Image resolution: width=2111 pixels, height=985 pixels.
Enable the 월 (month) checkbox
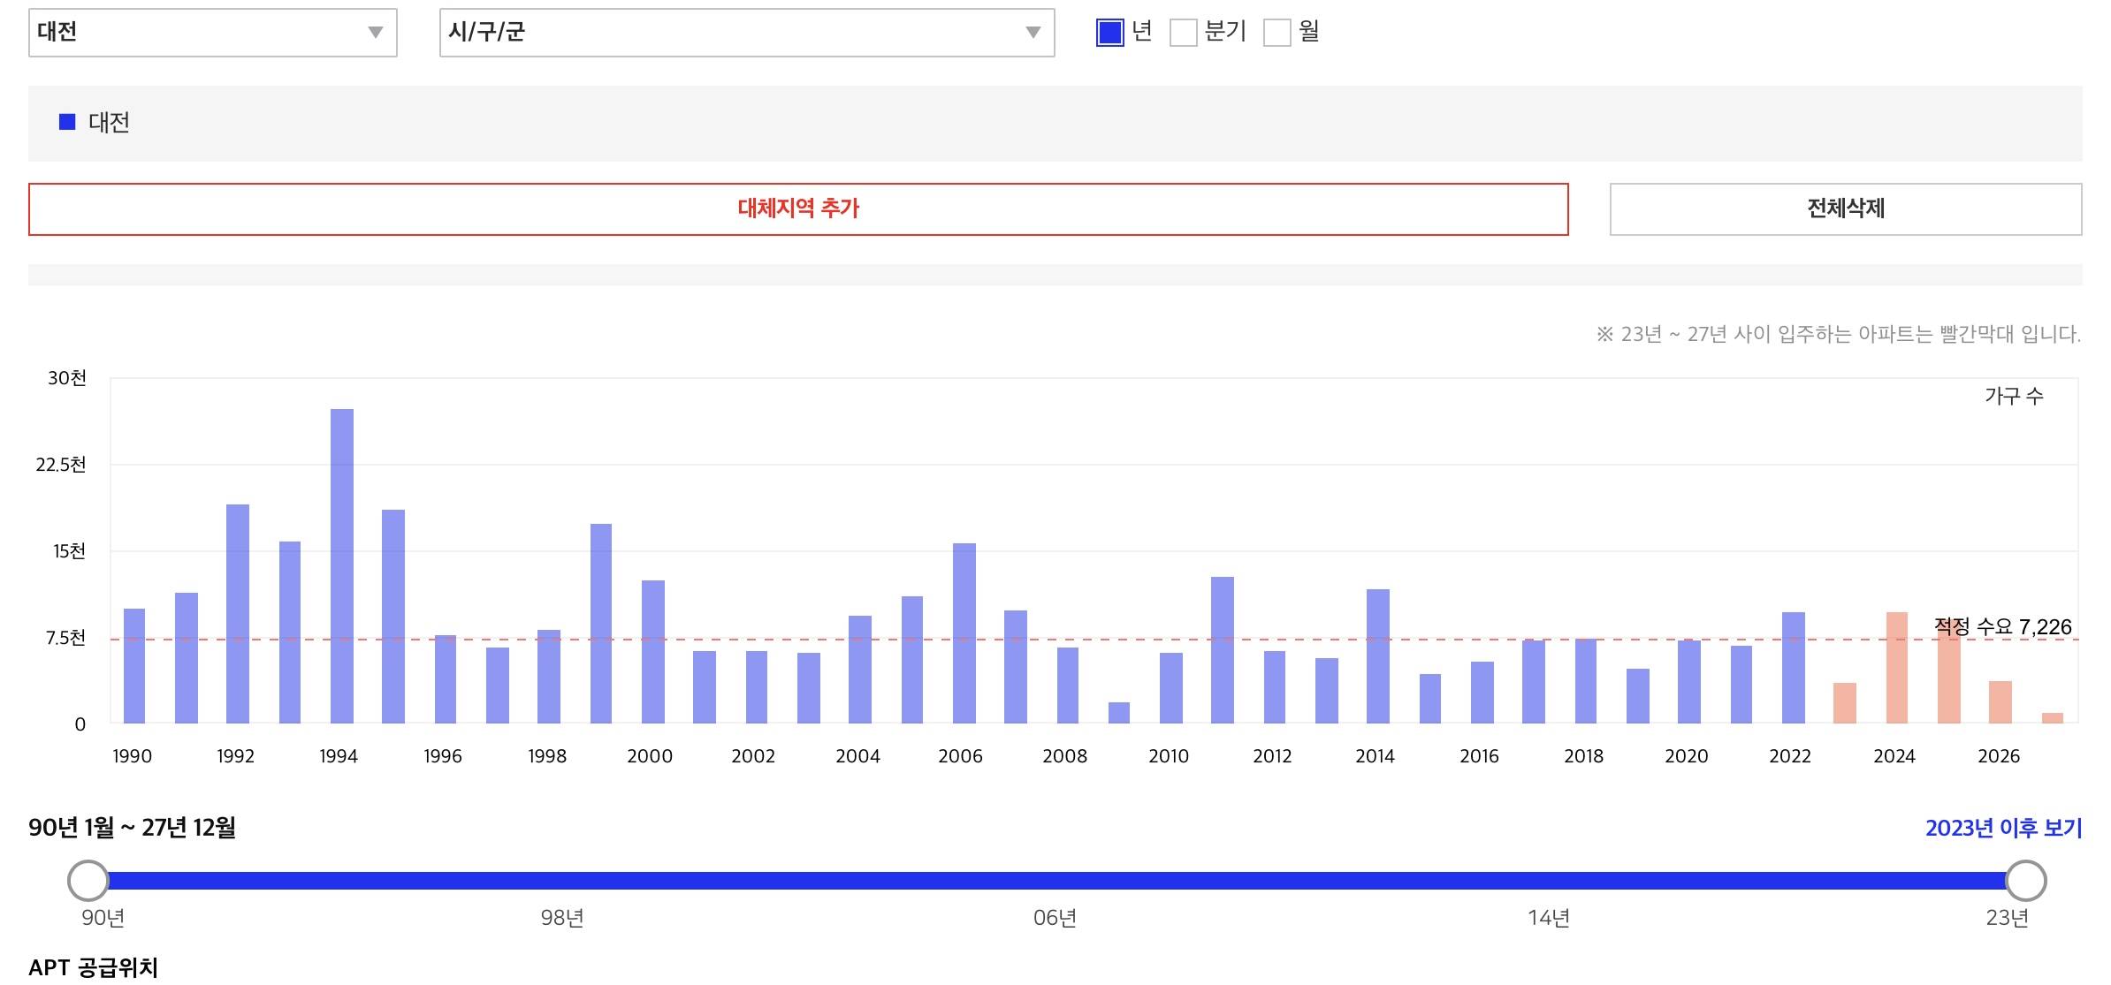click(1277, 33)
